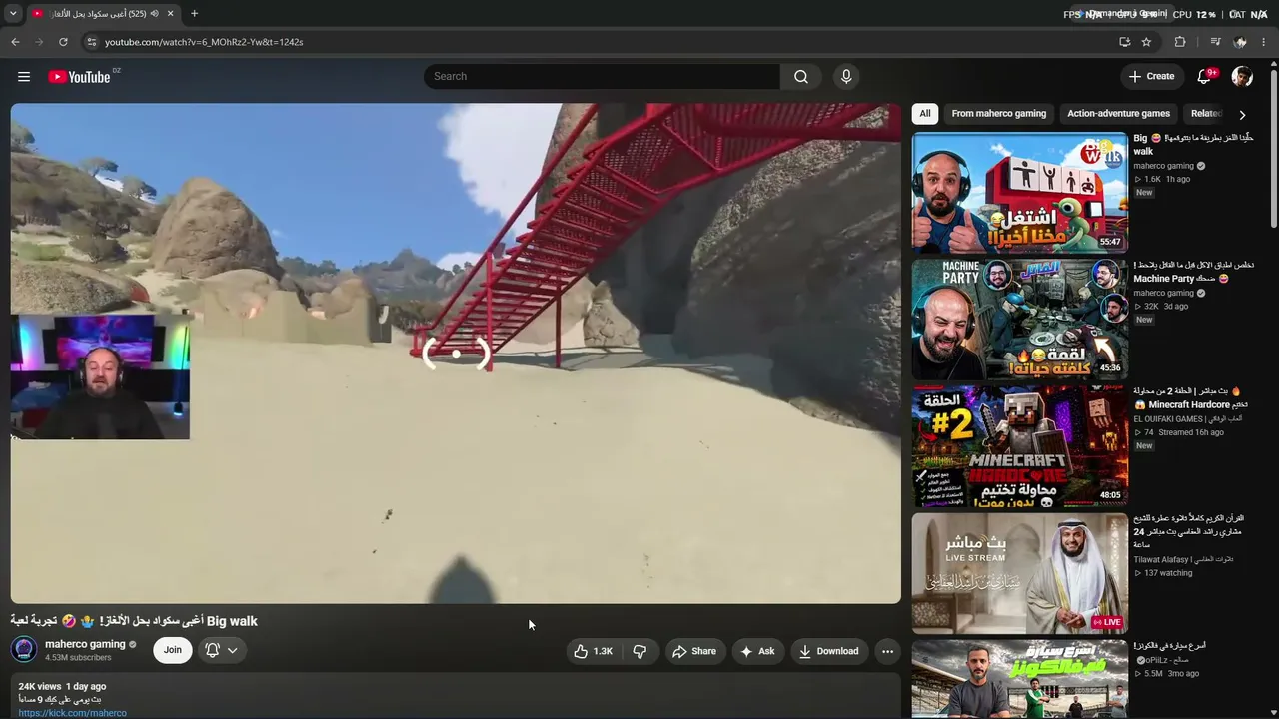The width and height of the screenshot is (1279, 719).
Task: Bookmark this page with the star
Action: coord(1146,42)
